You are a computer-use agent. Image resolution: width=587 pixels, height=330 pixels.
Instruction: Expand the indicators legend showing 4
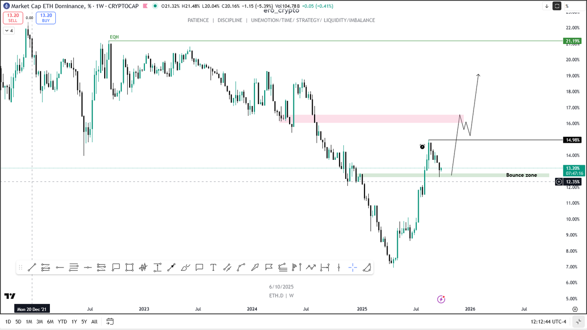(x=9, y=30)
